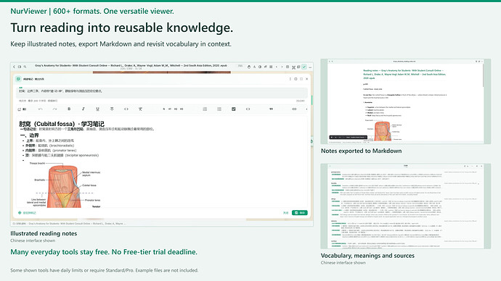This screenshot has height=281, width=501.
Task: Click the dark playback bar in the Markdown window
Action: 349,138
